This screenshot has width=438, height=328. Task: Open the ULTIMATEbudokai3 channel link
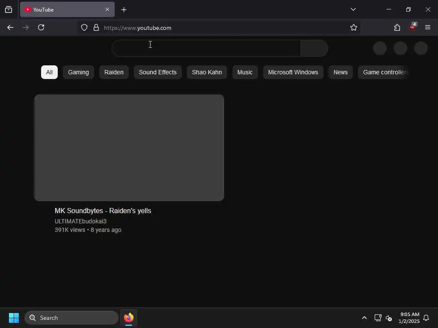pyautogui.click(x=80, y=221)
